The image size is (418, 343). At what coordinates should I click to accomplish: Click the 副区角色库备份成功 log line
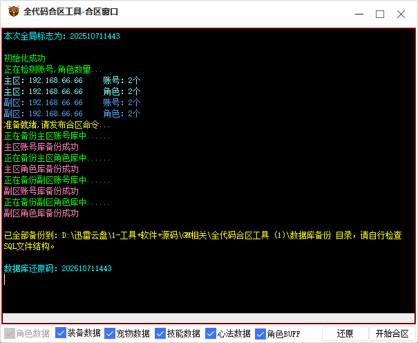click(41, 213)
